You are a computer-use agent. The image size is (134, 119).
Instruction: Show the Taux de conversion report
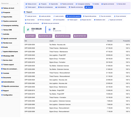[105, 16]
